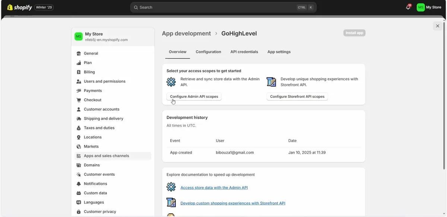Click Configure Storefront API scopes button

(297, 96)
